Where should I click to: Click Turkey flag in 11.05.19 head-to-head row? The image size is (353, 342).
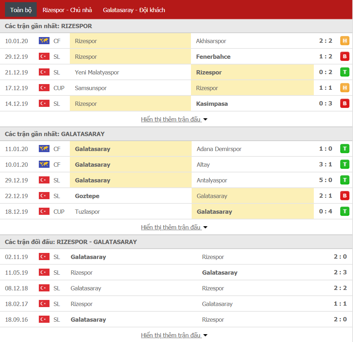point(44,272)
